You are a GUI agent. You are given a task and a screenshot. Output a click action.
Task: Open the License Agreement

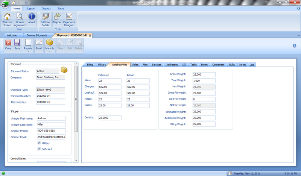pos(20,19)
